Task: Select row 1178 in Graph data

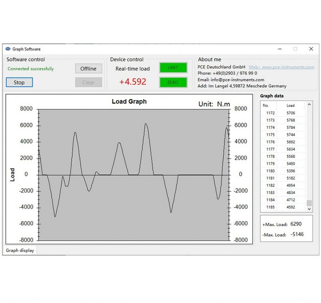Action: tap(283, 156)
